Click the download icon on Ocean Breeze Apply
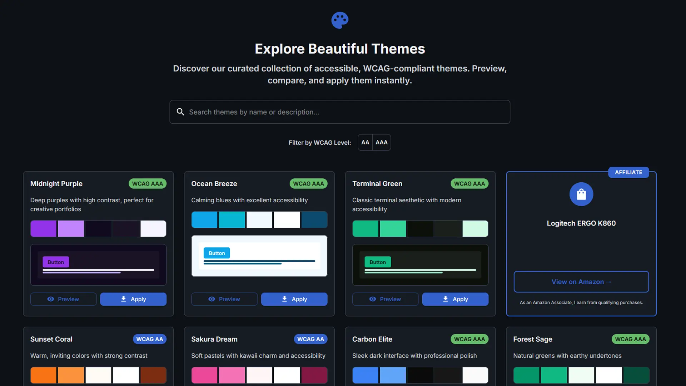This screenshot has width=686, height=386. point(284,299)
